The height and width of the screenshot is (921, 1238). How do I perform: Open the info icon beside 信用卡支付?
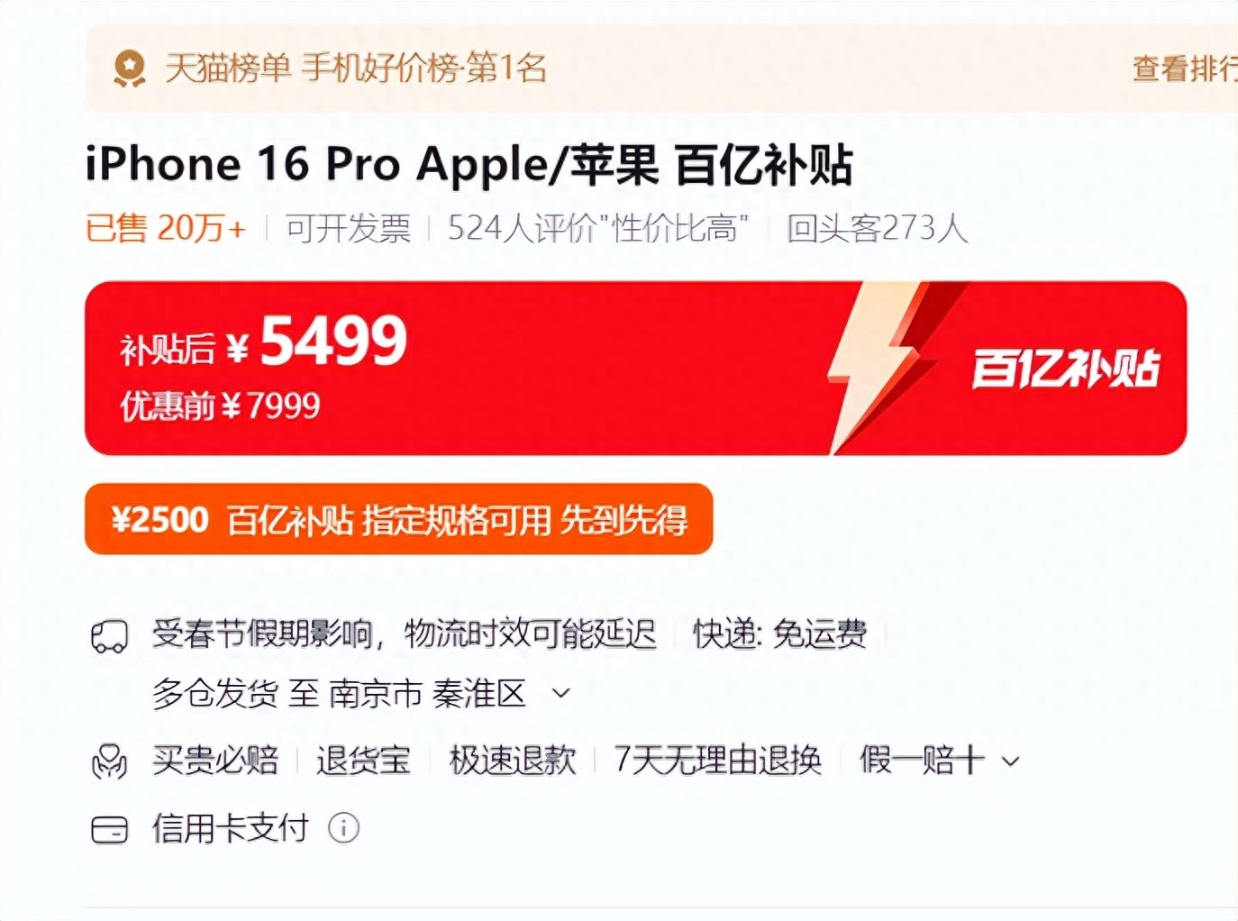tap(343, 827)
